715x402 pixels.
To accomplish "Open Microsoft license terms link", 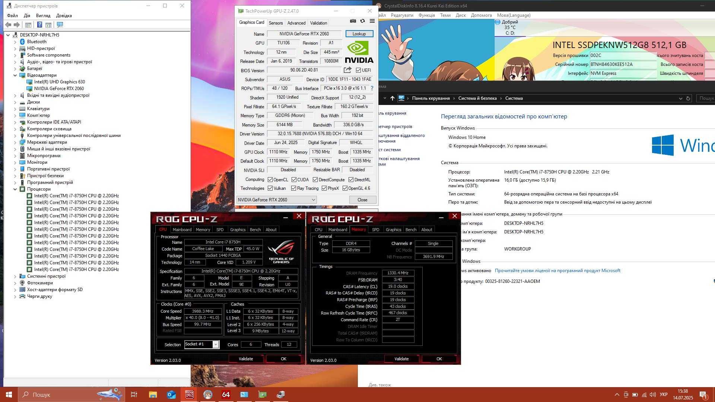I will 557,271.
